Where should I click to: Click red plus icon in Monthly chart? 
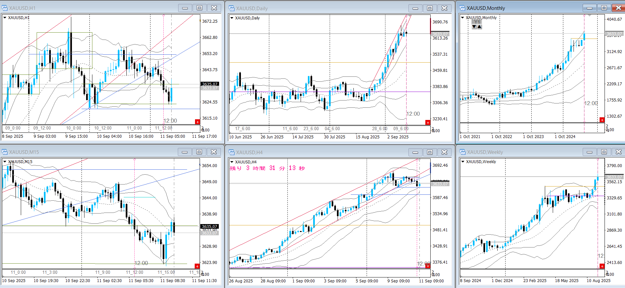click(x=602, y=120)
